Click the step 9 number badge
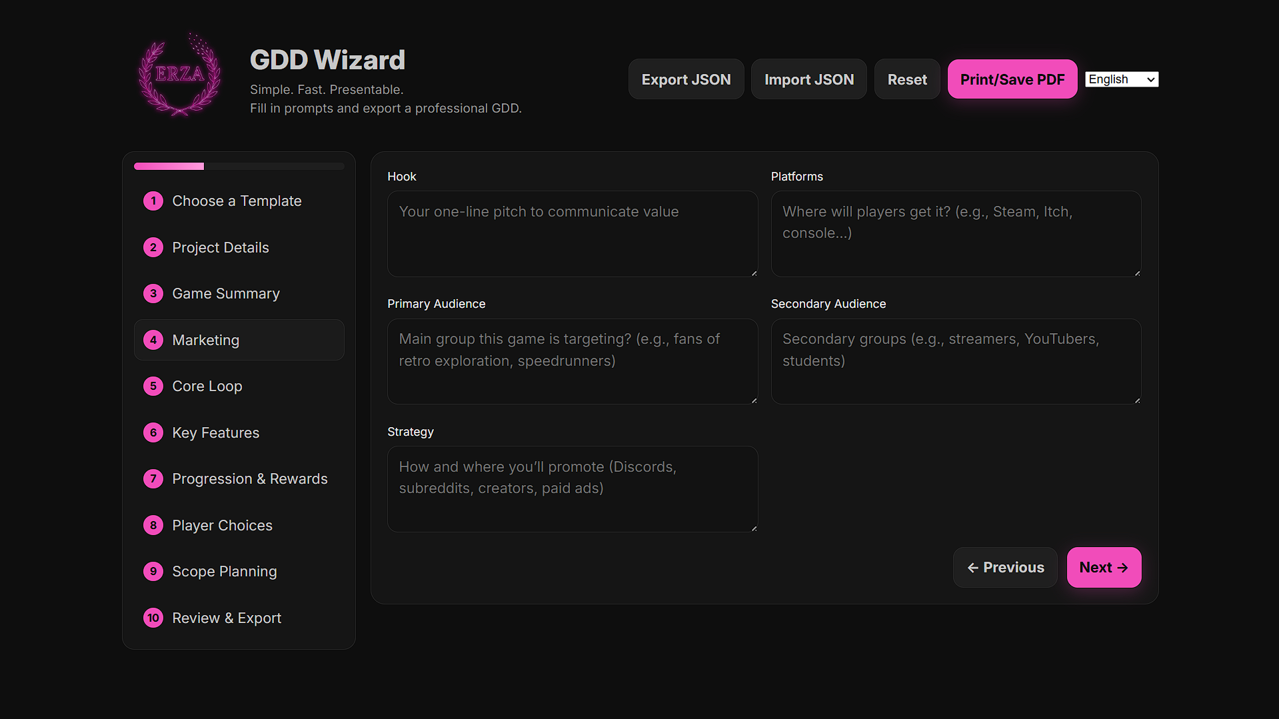The height and width of the screenshot is (719, 1279). point(153,572)
